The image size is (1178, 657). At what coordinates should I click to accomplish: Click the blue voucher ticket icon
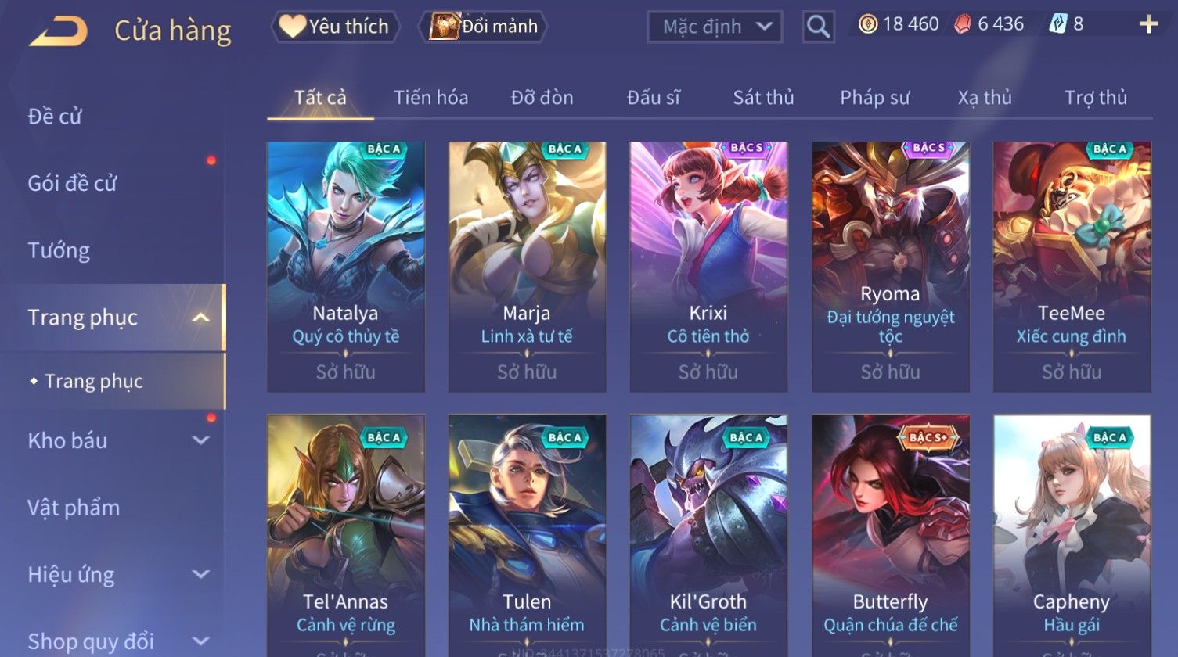click(x=1057, y=25)
